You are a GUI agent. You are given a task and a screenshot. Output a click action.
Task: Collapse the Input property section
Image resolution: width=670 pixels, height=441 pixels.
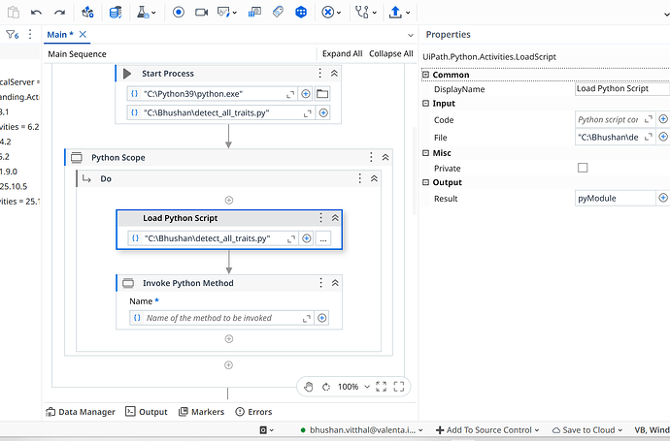click(425, 103)
